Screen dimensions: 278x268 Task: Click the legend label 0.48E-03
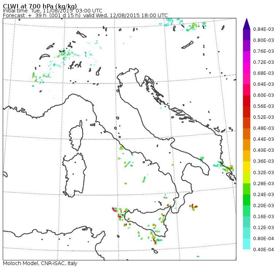(263, 128)
